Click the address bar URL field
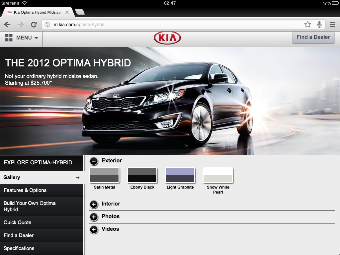Screen dimensions: 340x255 pyautogui.click(x=173, y=25)
